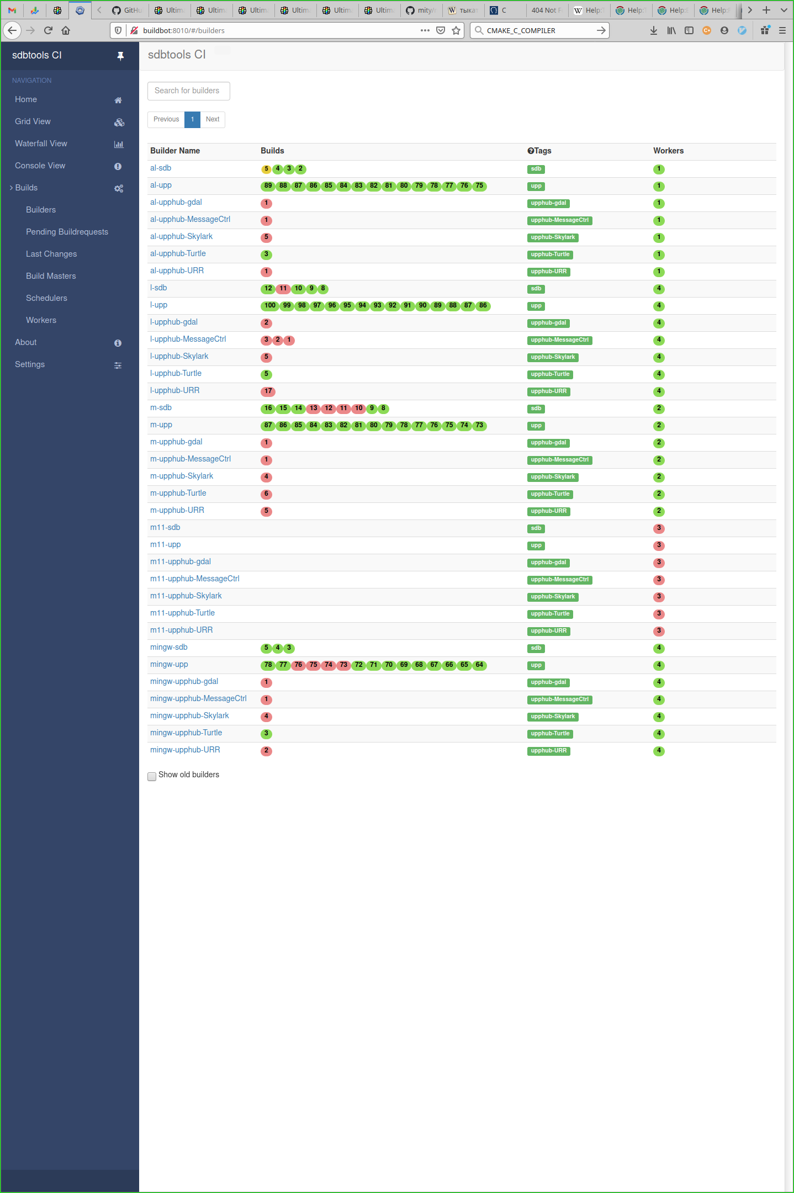Click the Waterfall View chart icon

point(118,144)
